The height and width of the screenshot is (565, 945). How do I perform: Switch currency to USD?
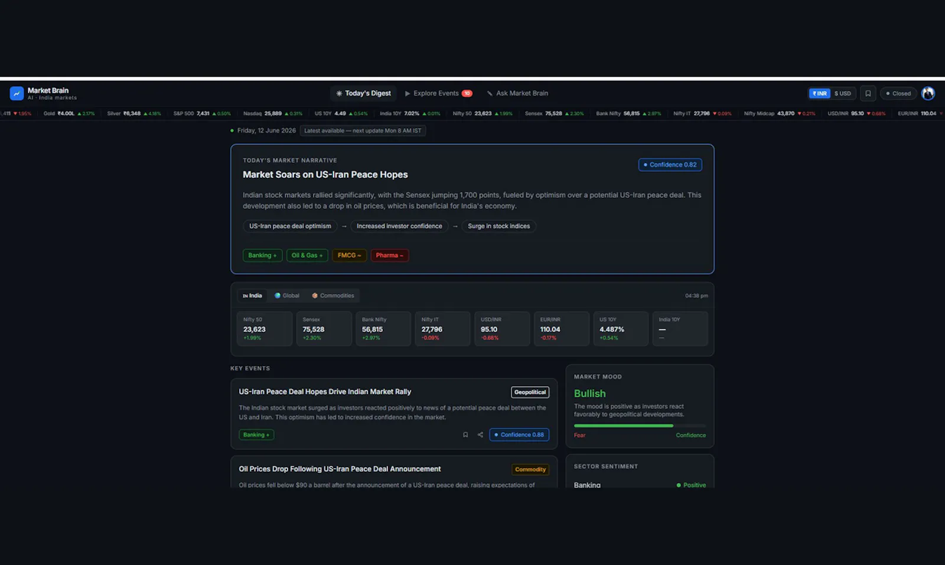point(843,93)
